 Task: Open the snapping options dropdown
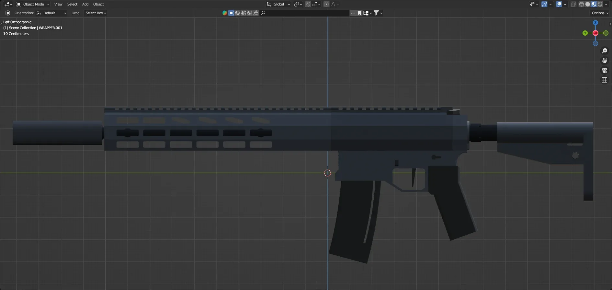(316, 4)
